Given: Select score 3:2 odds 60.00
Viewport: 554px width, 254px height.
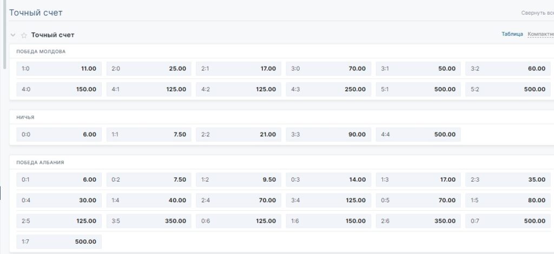Looking at the screenshot, I should pos(508,69).
